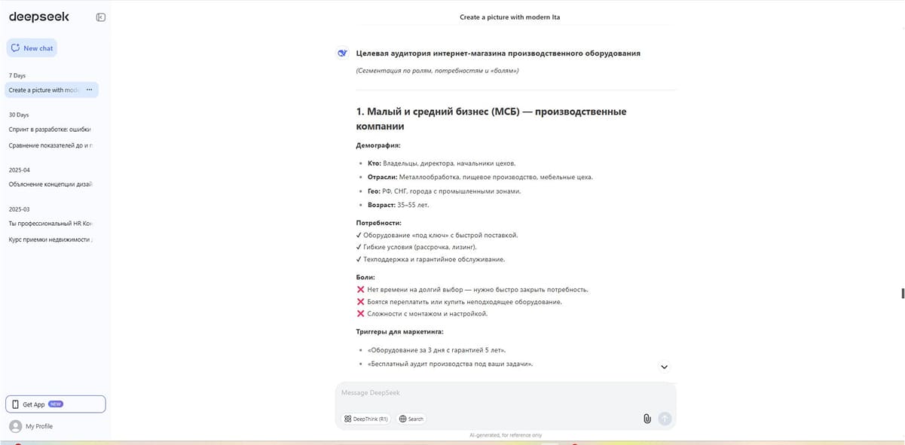Click the line 'Гибкие условия (рассрочка, лизинг).'
The width and height of the screenshot is (905, 445).
point(416,247)
